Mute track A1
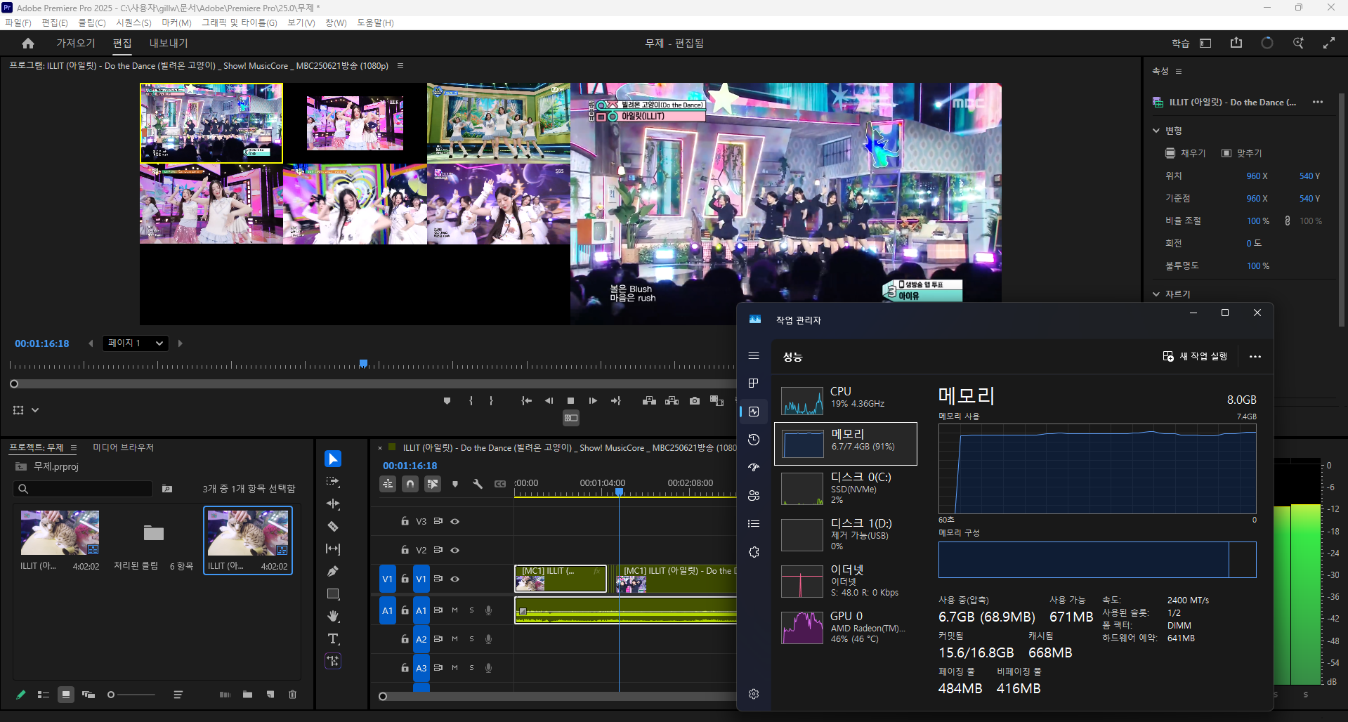Viewport: 1348px width, 722px height. (x=454, y=610)
